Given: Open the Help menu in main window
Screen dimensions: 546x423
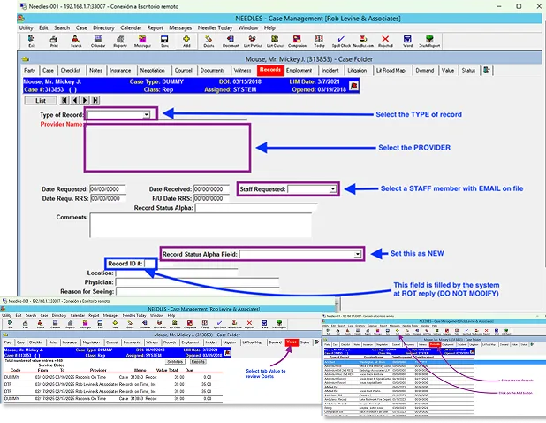Looking at the screenshot, I should [x=269, y=28].
